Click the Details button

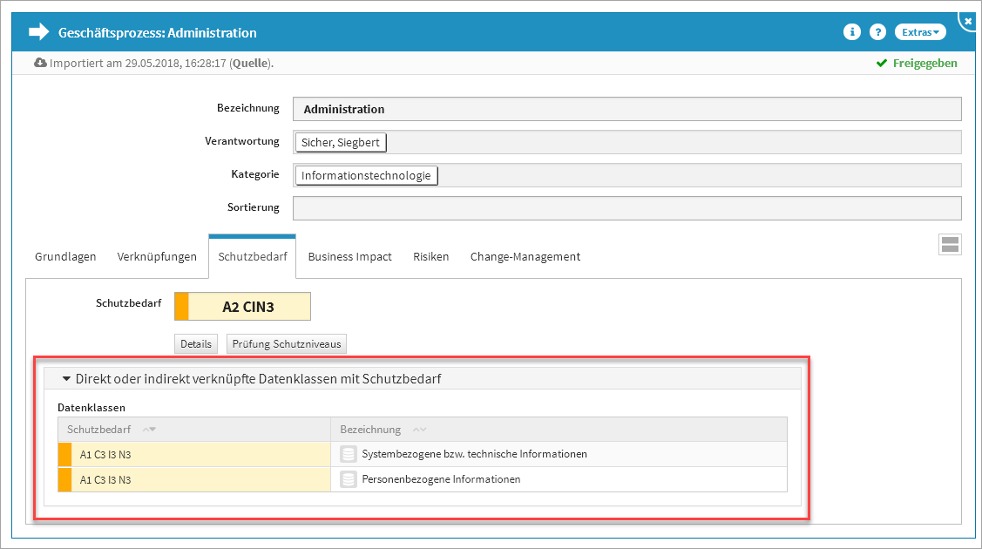pos(196,344)
